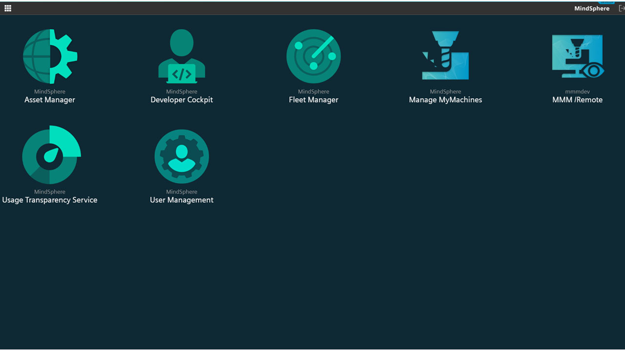Select the "Fleet Manager" text label
The image size is (625, 351).
click(x=313, y=100)
